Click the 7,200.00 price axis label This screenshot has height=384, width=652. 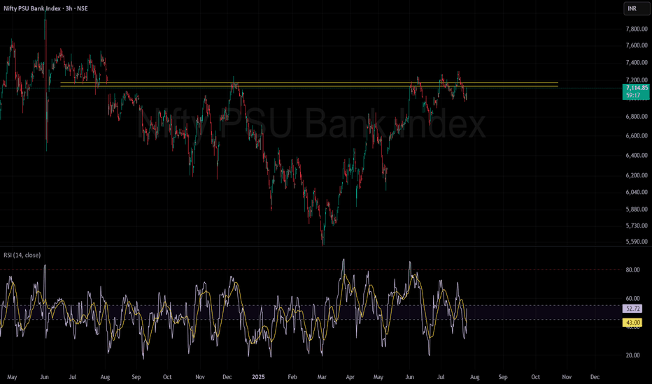click(x=637, y=80)
